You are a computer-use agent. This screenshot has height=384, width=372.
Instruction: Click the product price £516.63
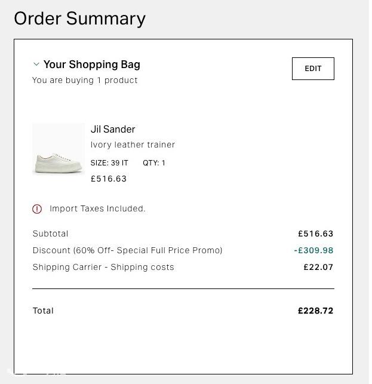(x=109, y=179)
